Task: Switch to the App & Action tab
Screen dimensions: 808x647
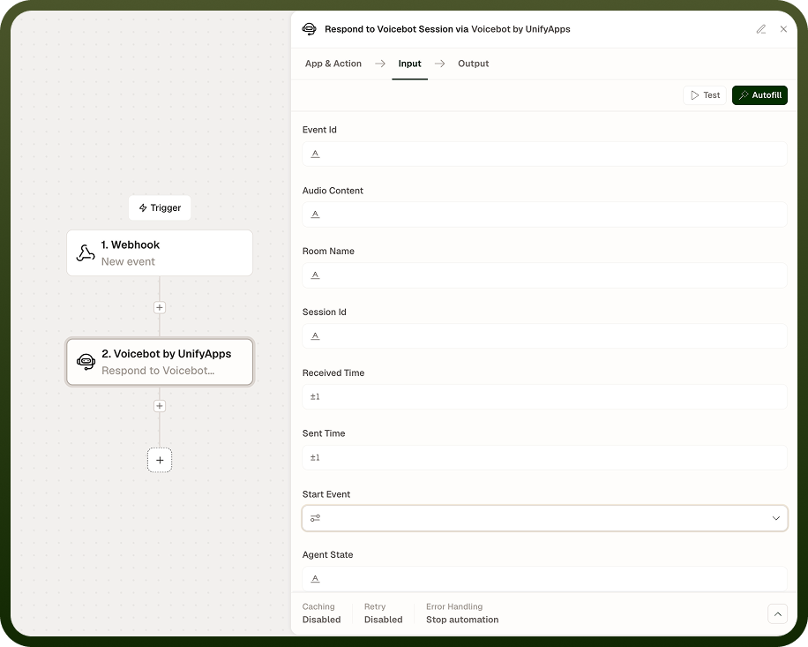Action: click(333, 64)
